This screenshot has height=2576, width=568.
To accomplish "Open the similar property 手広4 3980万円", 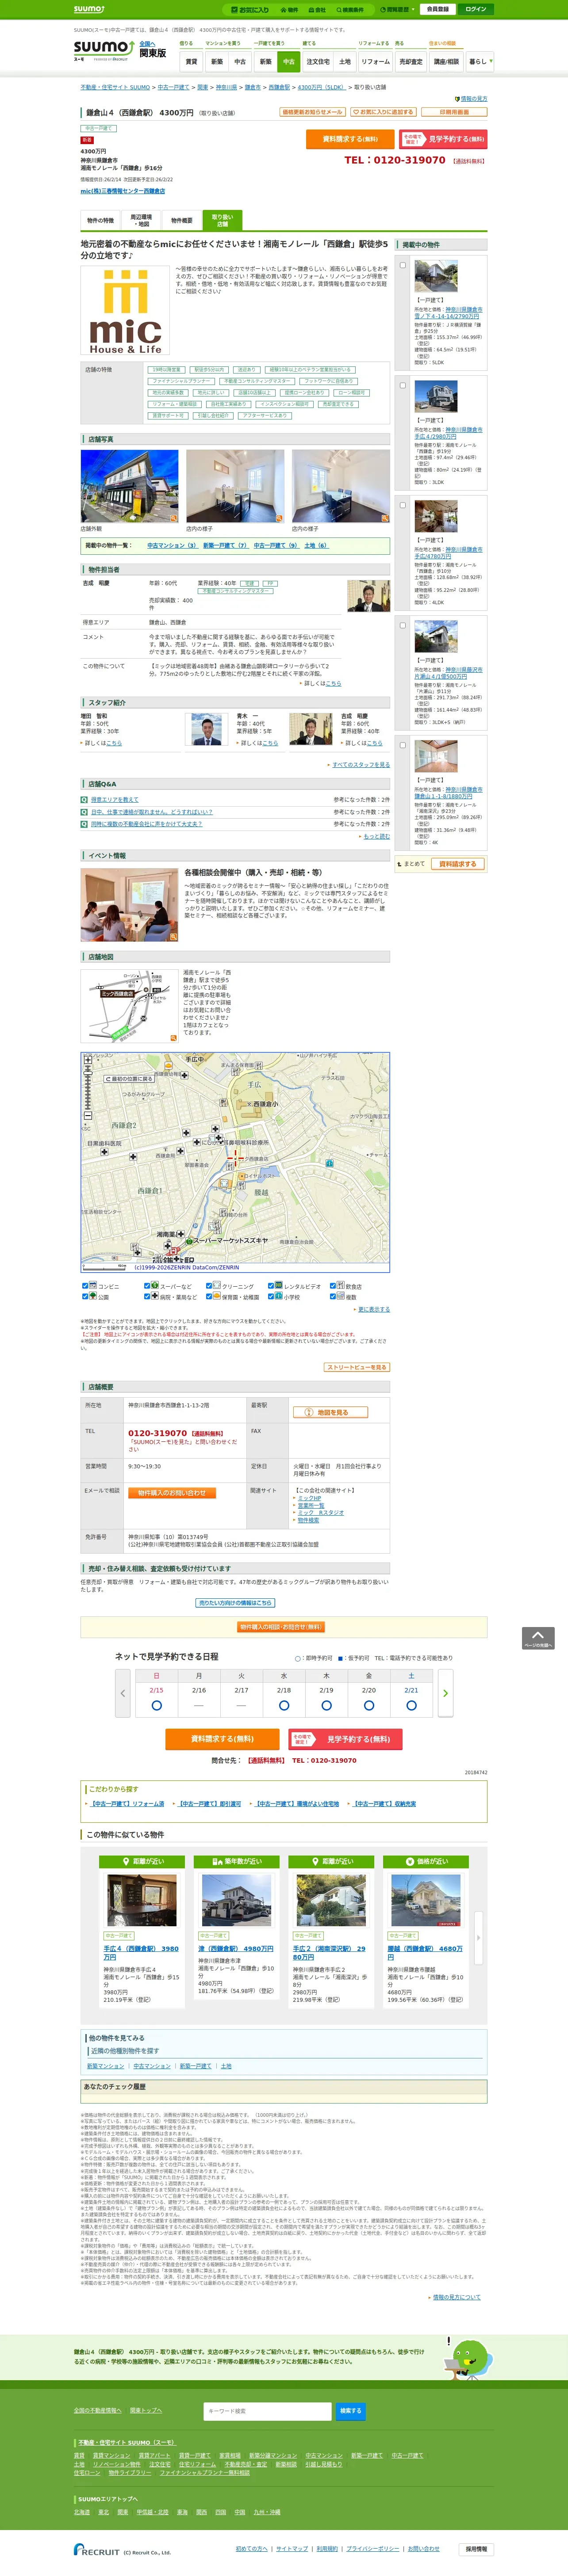I will pyautogui.click(x=141, y=1952).
